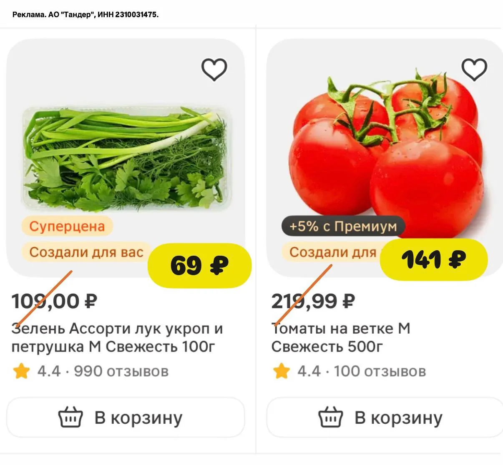Image resolution: width=503 pixels, height=465 pixels.
Task: Open the greens assortment product photo
Action: (x=126, y=158)
